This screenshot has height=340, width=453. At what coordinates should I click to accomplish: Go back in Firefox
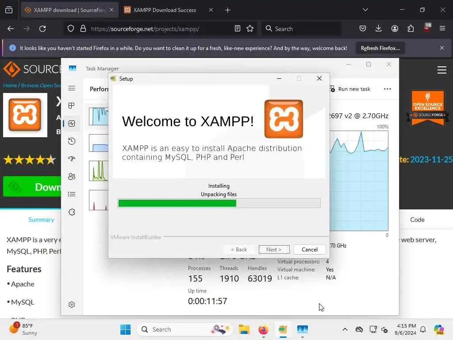(x=11, y=29)
